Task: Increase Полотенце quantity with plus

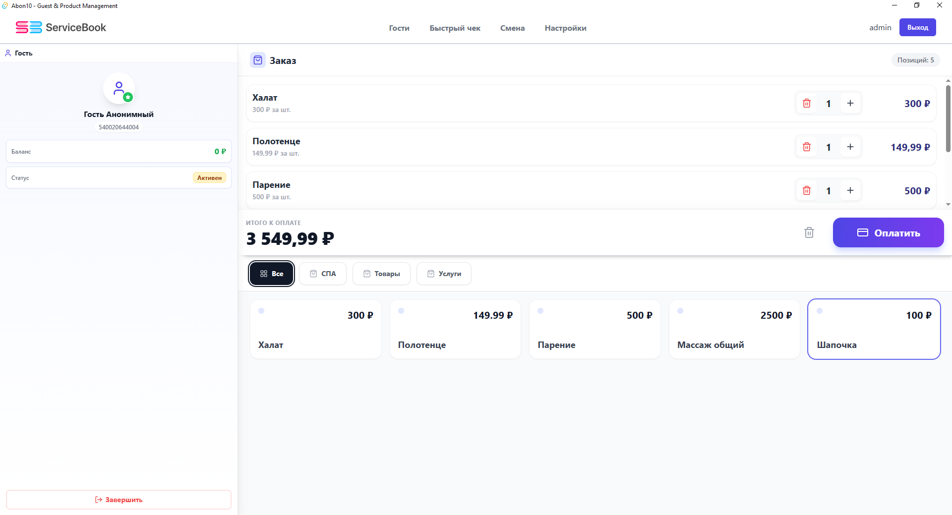Action: click(850, 147)
